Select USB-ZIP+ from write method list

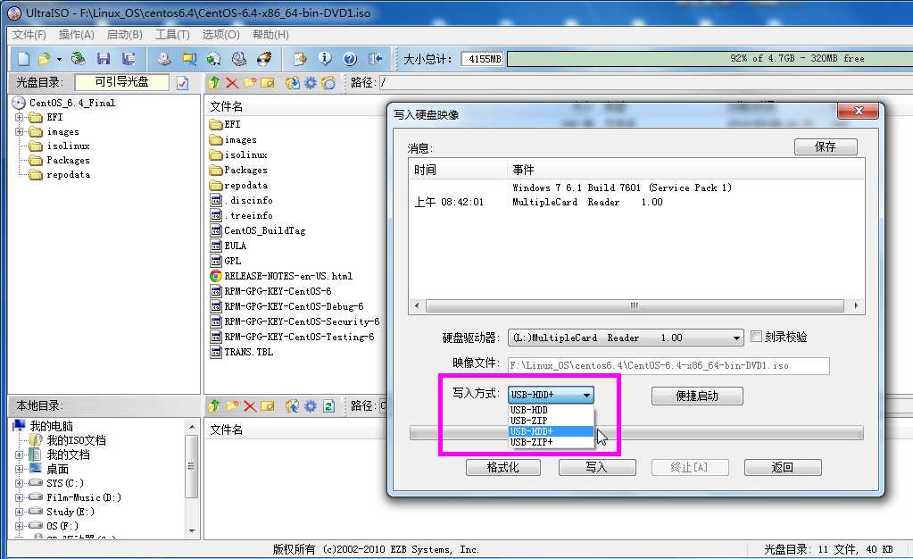551,442
